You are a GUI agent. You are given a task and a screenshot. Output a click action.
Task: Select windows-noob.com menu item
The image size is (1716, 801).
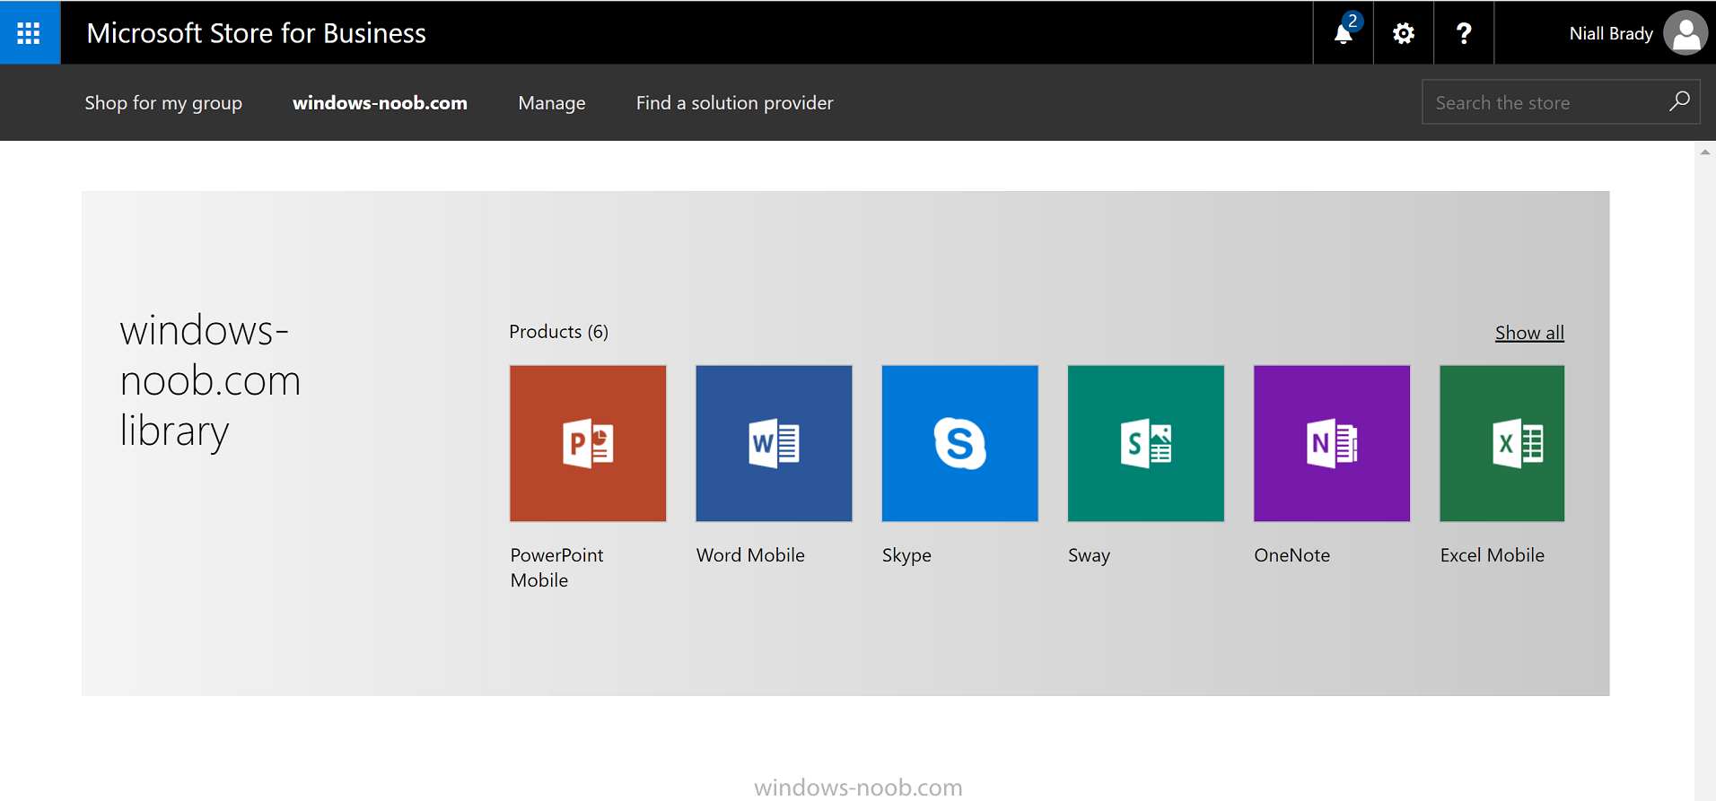click(x=380, y=103)
